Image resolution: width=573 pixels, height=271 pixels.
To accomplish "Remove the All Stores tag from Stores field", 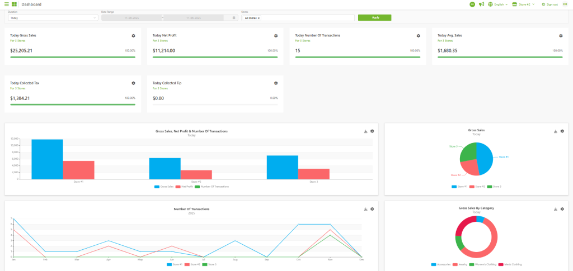I will [x=259, y=18].
